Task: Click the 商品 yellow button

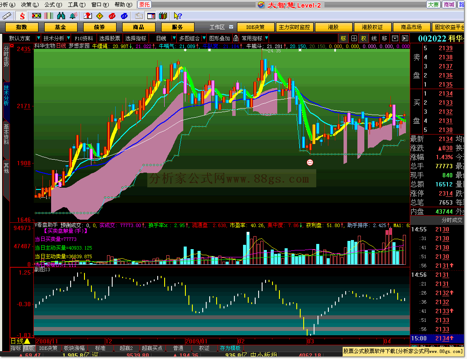Action: click(139, 27)
